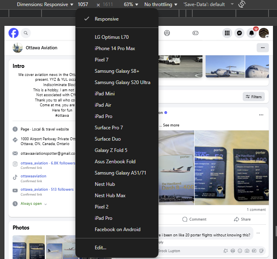Expand Always open hours

click(x=34, y=204)
